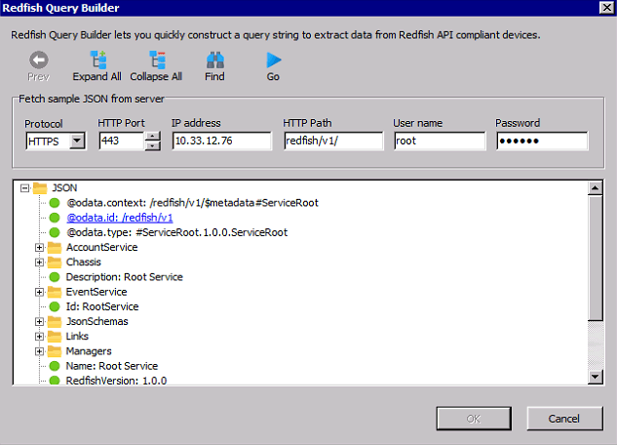Image resolution: width=617 pixels, height=445 pixels.
Task: Click the Password field
Action: (542, 141)
